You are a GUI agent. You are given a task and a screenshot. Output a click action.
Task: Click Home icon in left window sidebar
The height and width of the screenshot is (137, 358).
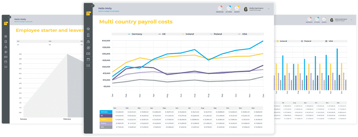(x=6, y=36)
